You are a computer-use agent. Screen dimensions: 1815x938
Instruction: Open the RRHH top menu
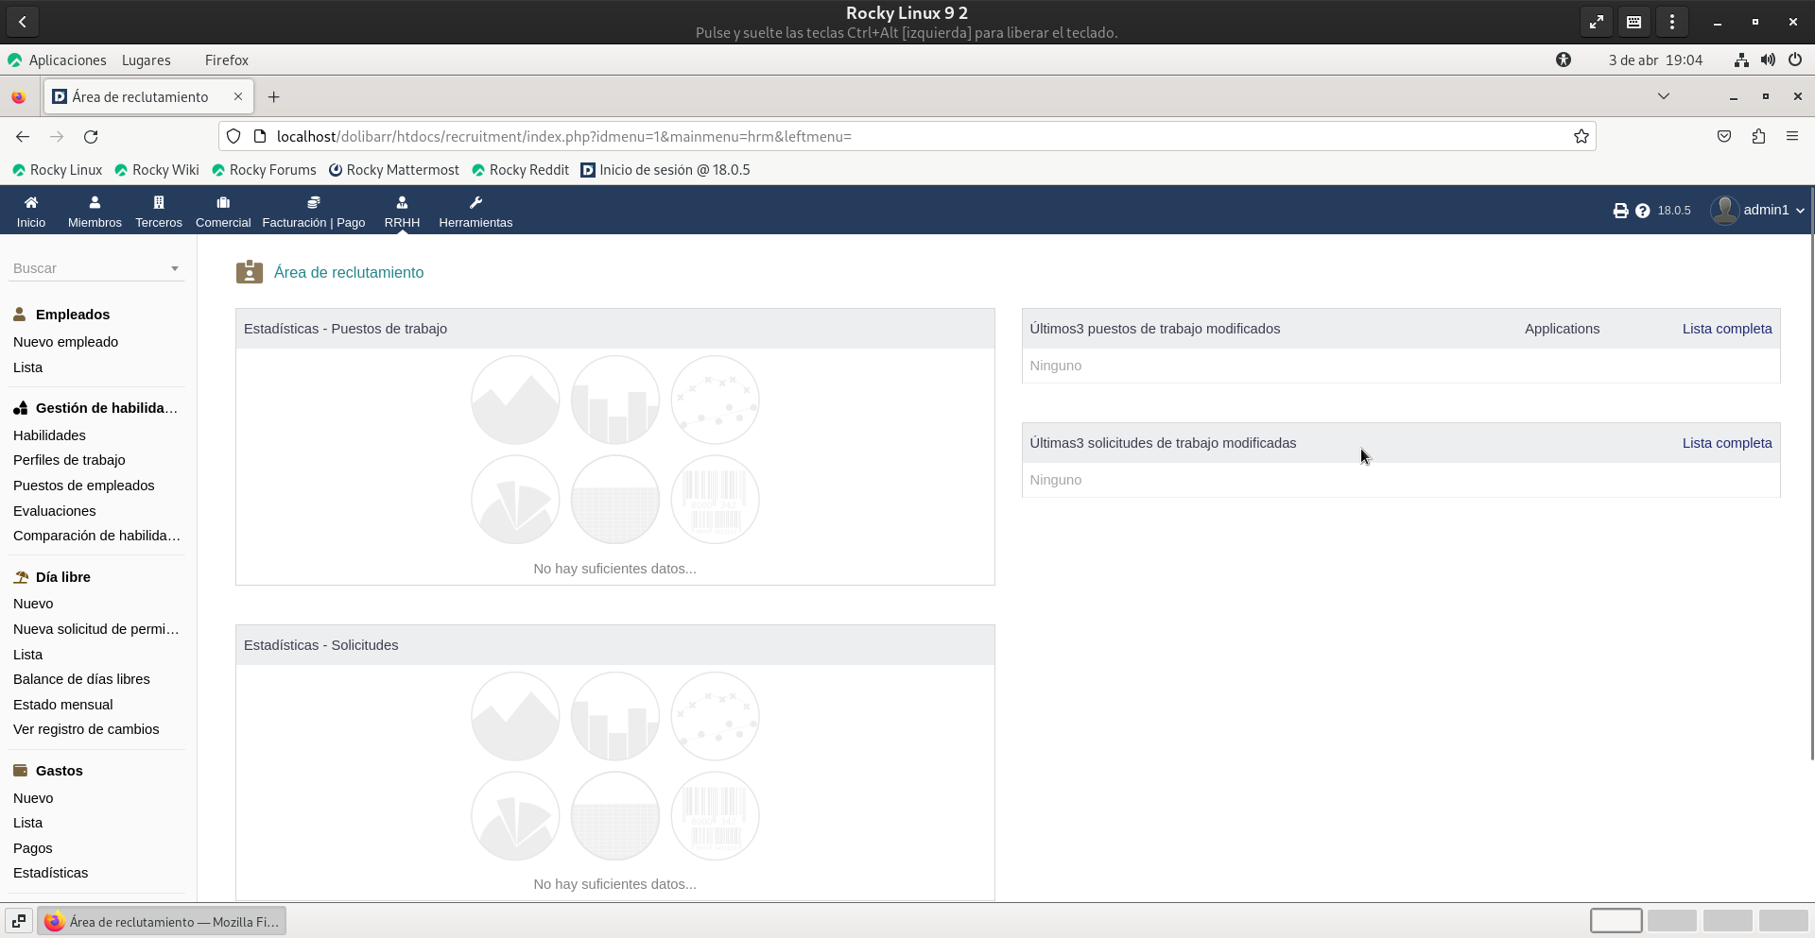[402, 211]
